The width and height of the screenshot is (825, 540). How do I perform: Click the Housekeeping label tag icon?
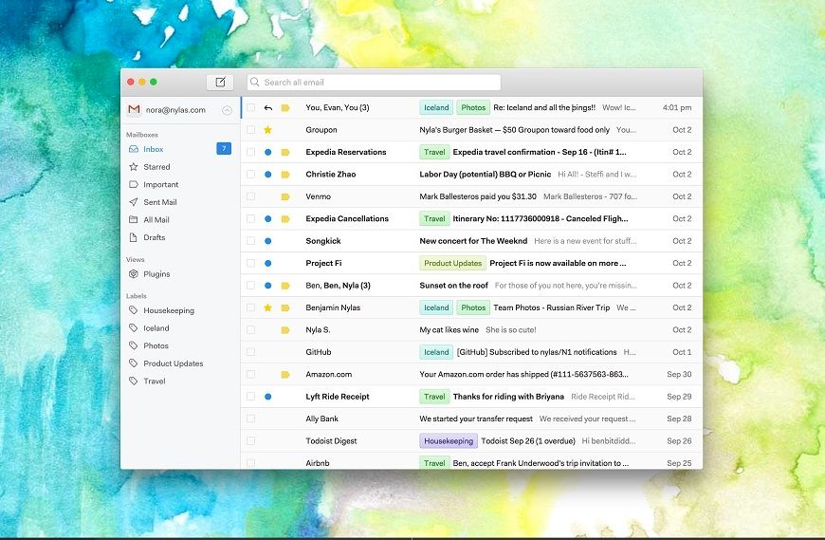point(134,310)
